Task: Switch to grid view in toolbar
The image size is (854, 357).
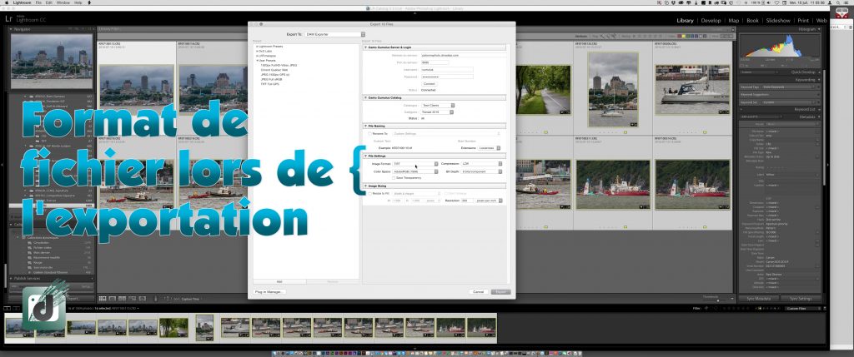Action: (x=103, y=298)
